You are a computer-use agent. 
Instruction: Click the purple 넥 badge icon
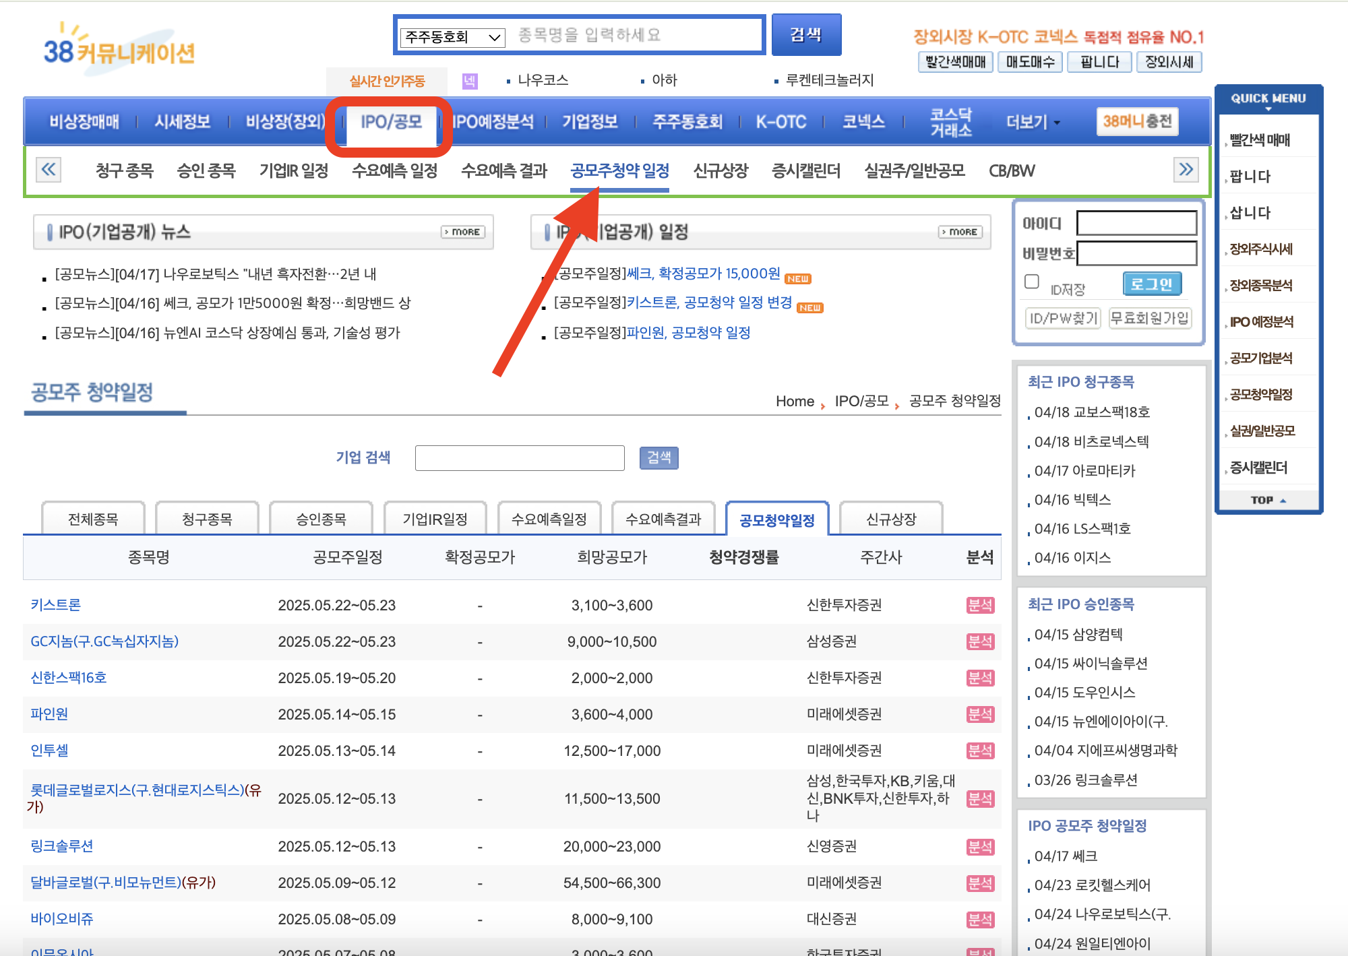coord(469,81)
